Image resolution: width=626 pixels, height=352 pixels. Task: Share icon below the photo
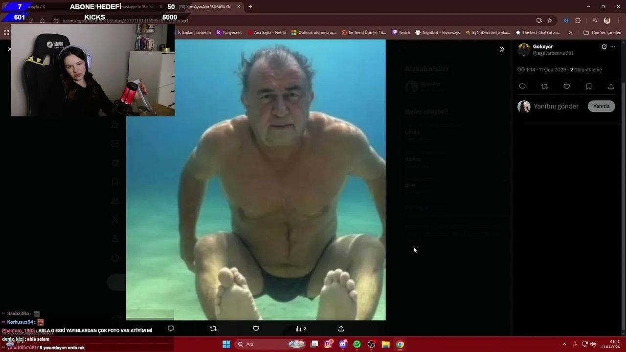click(341, 329)
